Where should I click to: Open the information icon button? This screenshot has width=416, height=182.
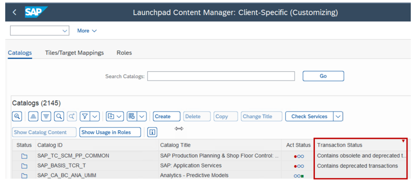152,132
